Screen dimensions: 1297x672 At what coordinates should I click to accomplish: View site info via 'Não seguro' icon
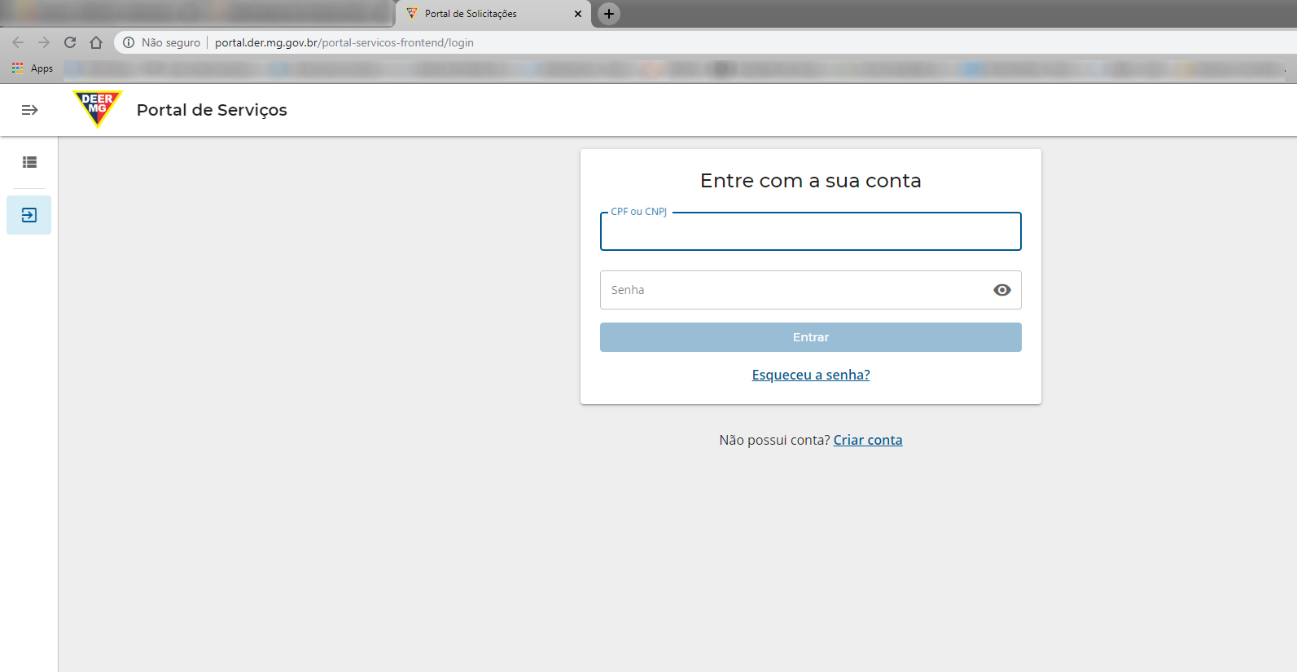129,42
